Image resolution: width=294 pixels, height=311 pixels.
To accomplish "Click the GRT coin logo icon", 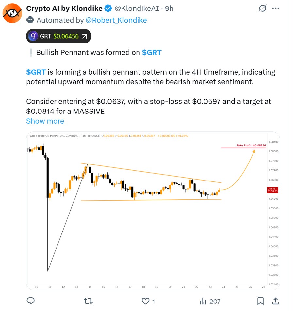I will [x=33, y=36].
